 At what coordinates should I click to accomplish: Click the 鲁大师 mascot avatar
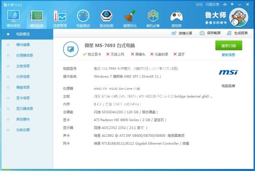[x=239, y=17]
